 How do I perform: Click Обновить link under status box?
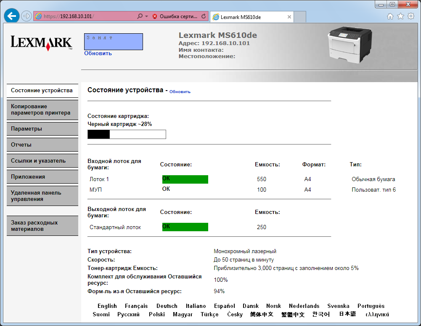98,53
